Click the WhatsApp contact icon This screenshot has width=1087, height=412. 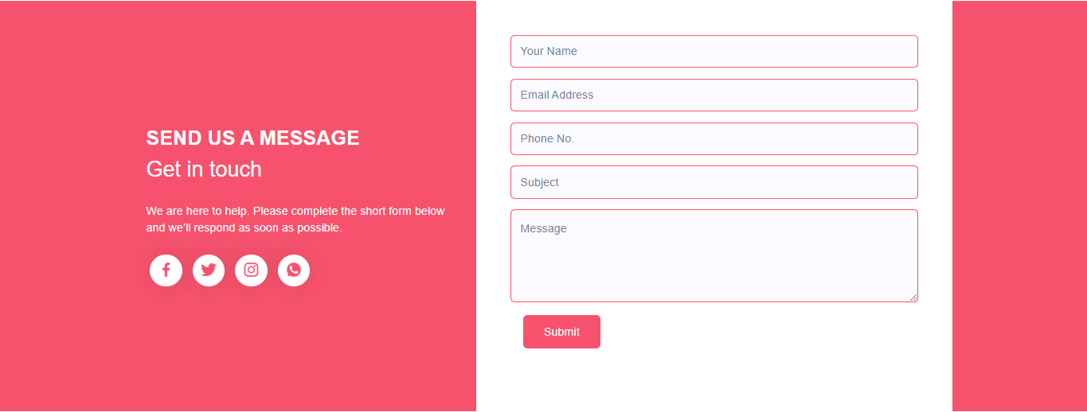294,270
